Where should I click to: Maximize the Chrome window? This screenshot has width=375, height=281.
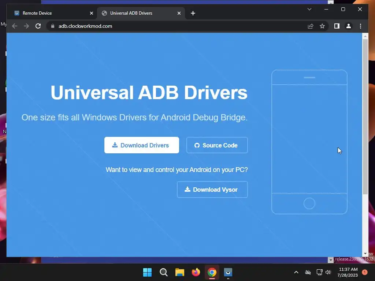343,9
